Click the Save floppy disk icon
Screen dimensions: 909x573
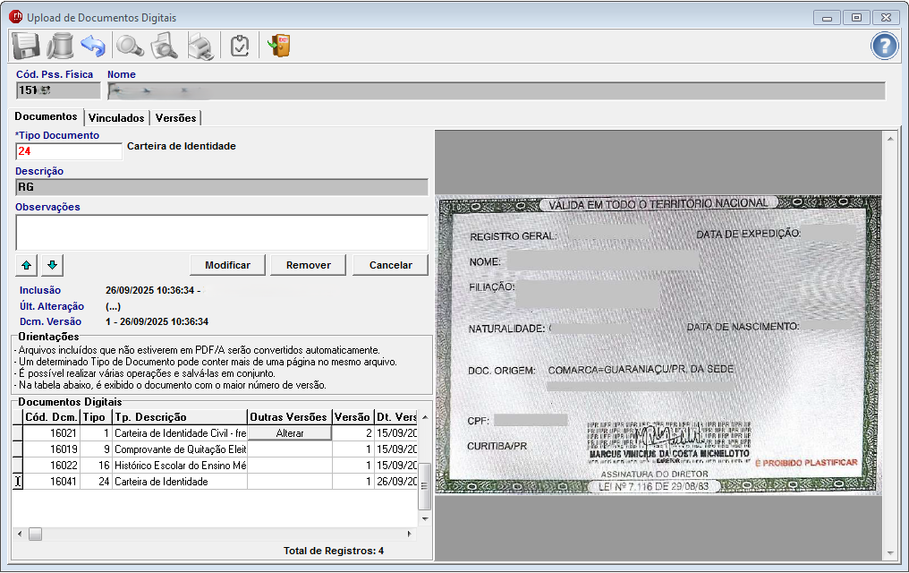coord(24,45)
